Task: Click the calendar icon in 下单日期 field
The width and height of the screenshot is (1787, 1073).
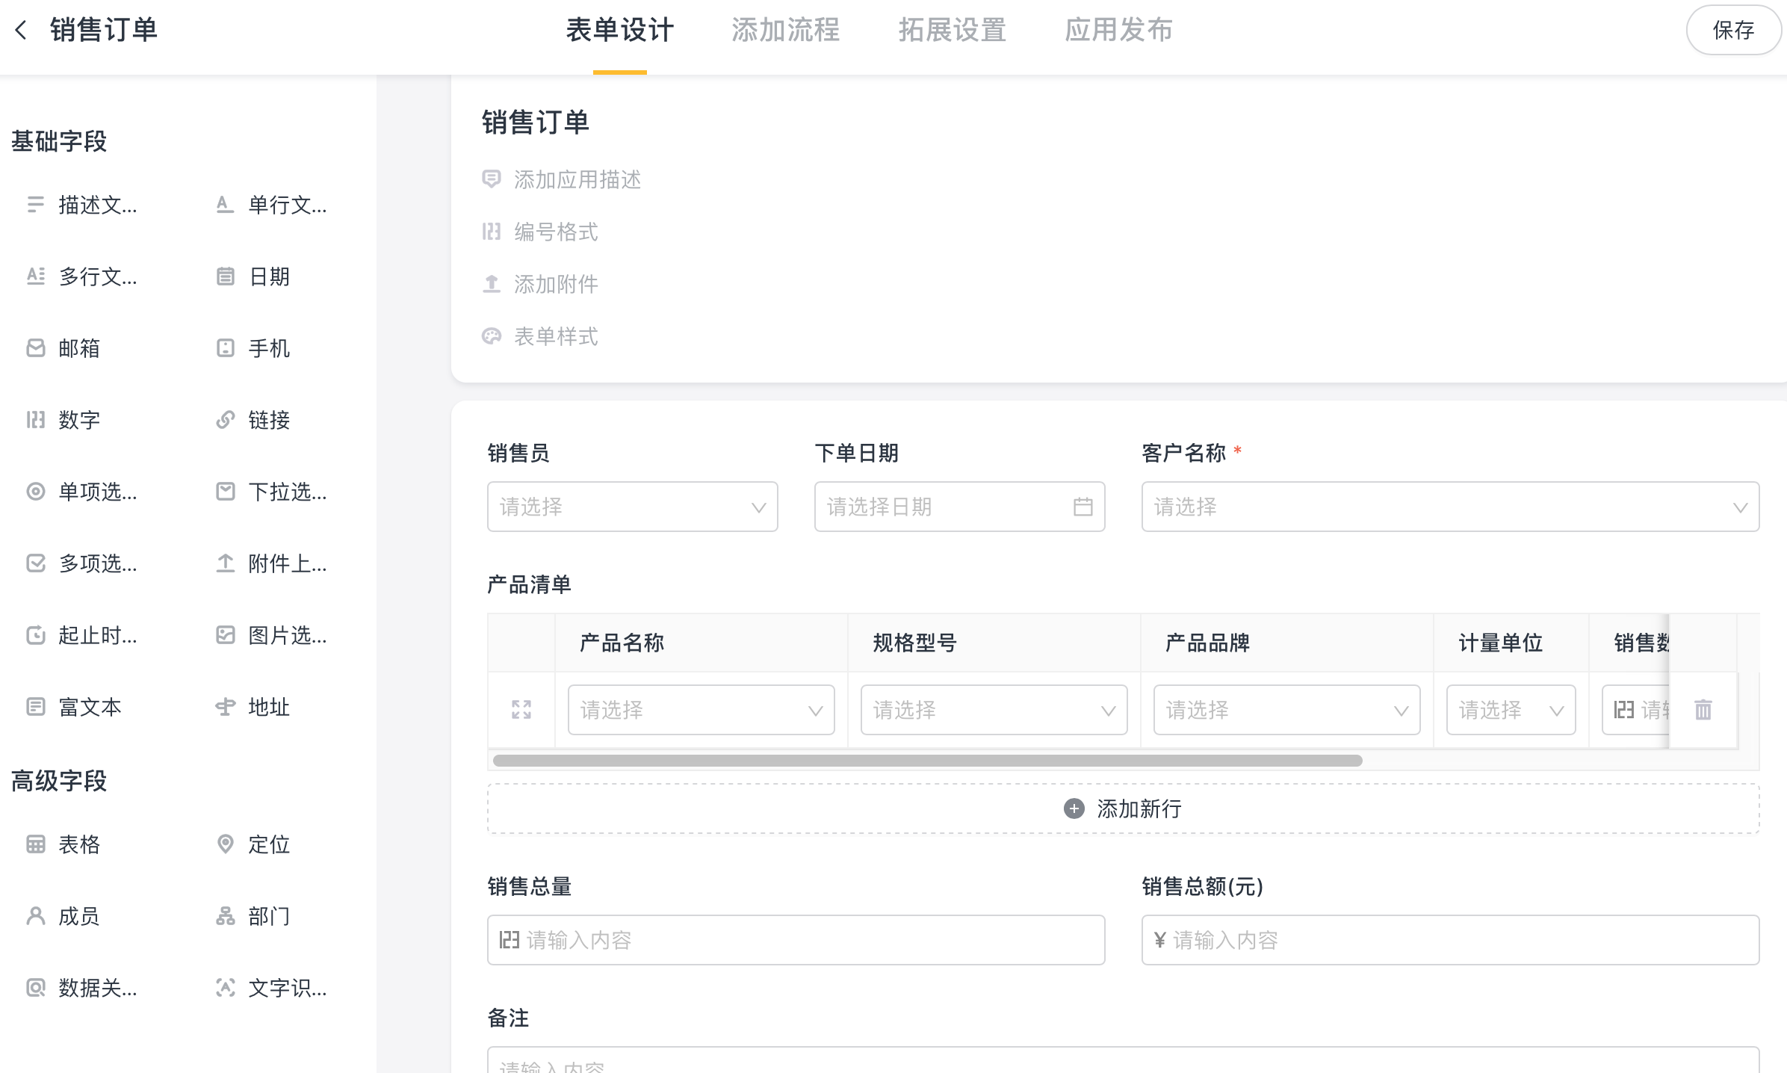Action: pyautogui.click(x=1083, y=507)
